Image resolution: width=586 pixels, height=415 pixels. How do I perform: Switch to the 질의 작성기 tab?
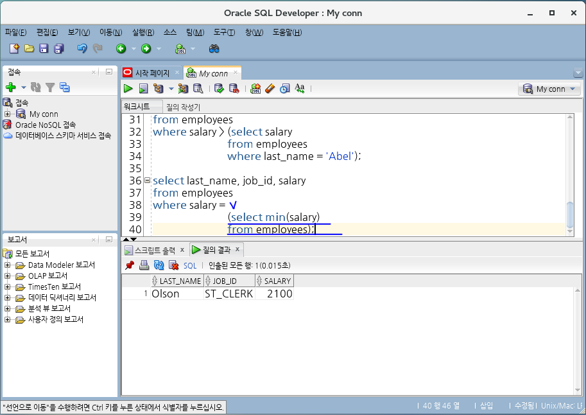(183, 107)
